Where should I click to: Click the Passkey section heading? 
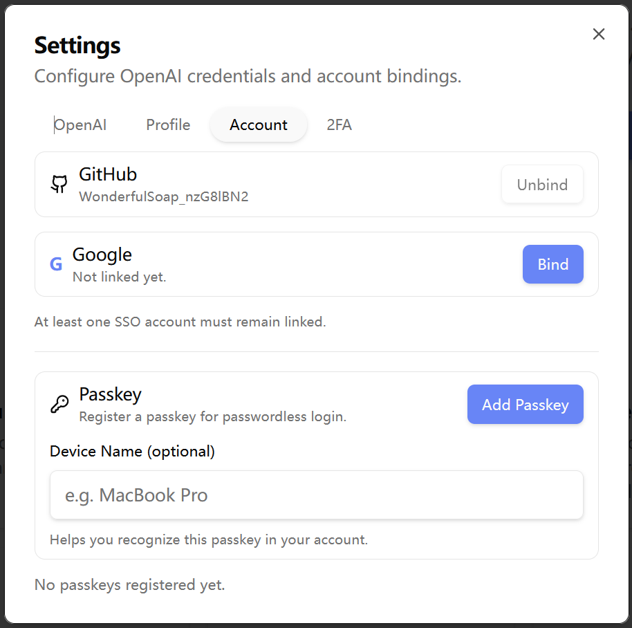[110, 394]
